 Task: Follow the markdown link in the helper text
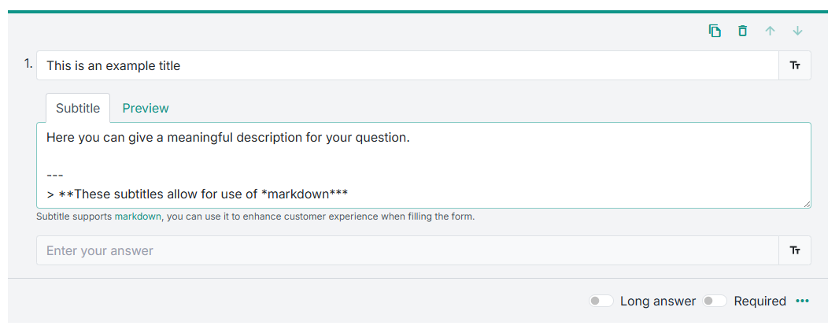coord(138,216)
